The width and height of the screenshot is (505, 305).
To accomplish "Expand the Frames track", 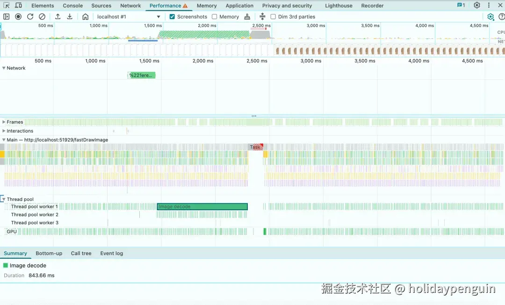I will pyautogui.click(x=4, y=122).
